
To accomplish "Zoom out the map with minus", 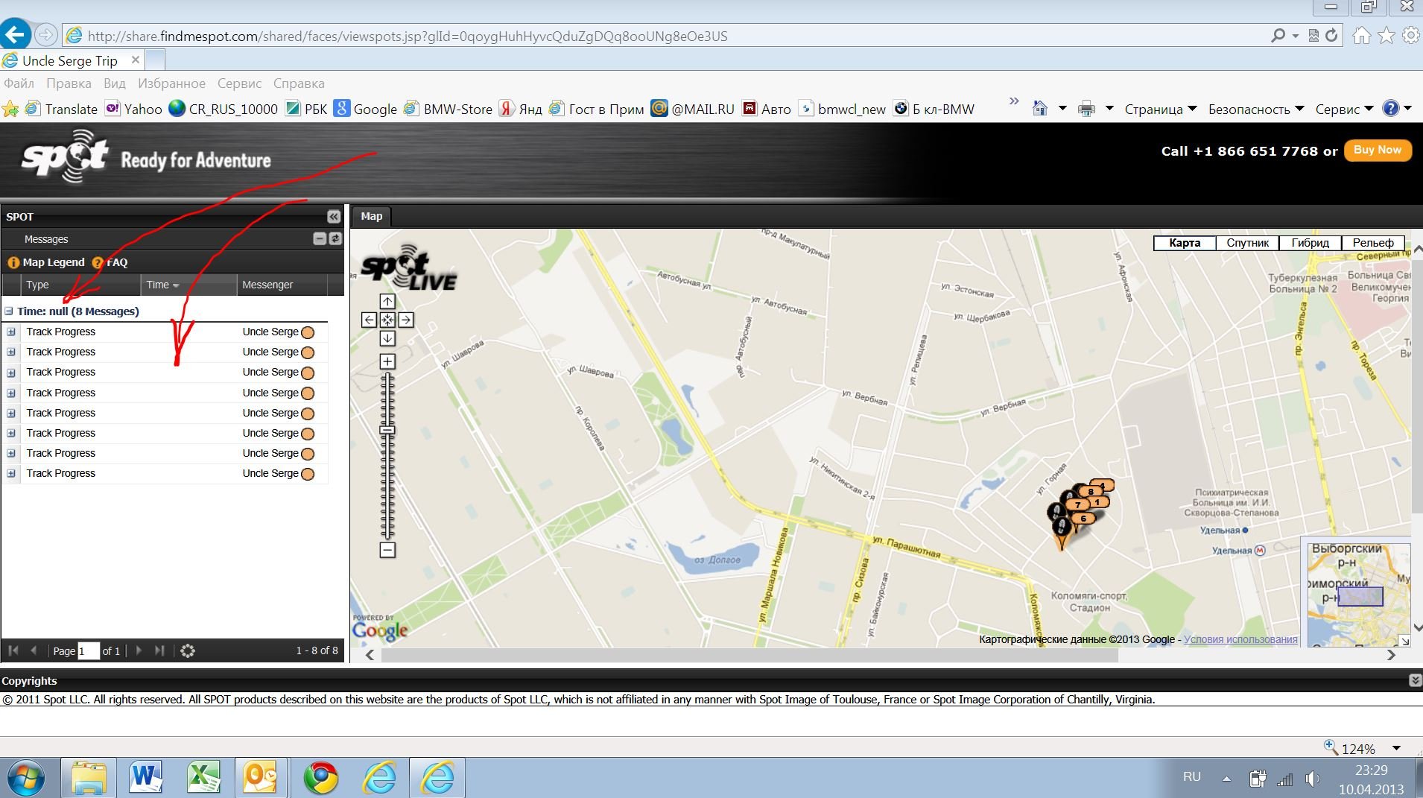I will pyautogui.click(x=387, y=550).
